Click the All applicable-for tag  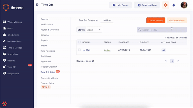pos(164,50)
